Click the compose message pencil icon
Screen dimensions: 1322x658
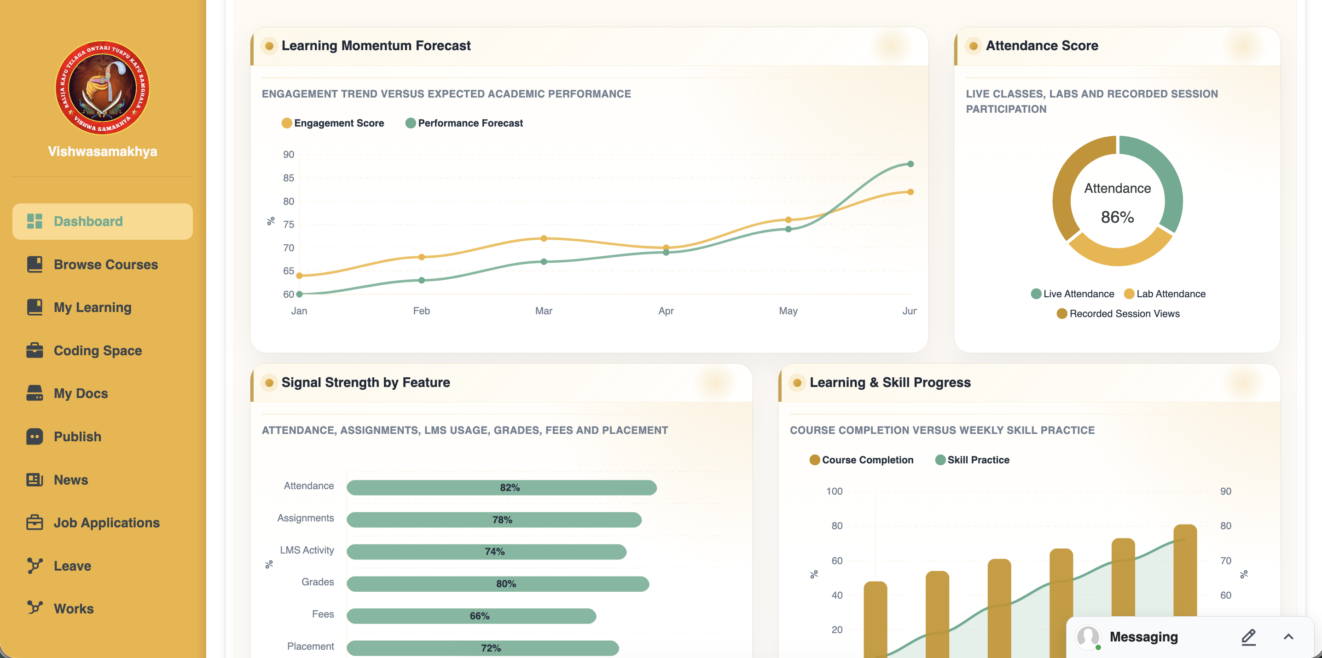pyautogui.click(x=1249, y=637)
